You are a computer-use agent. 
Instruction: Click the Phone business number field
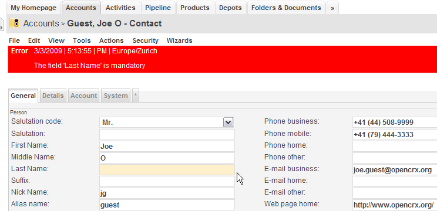tap(395, 122)
